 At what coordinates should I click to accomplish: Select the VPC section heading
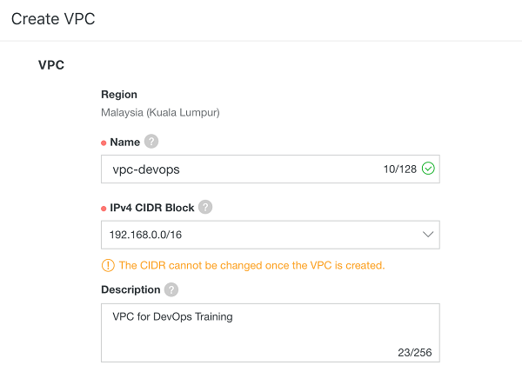point(51,65)
